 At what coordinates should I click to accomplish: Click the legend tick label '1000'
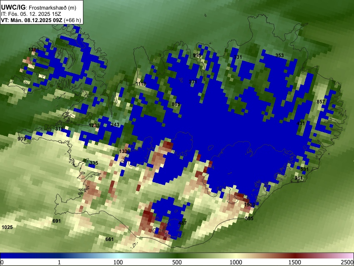pos(236,262)
